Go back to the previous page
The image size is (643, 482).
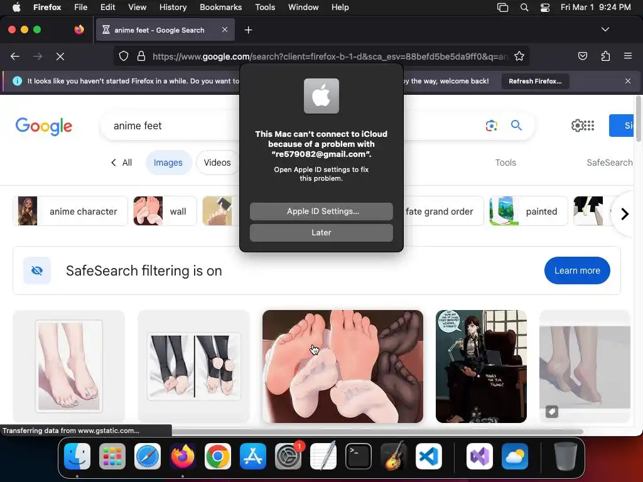click(15, 56)
